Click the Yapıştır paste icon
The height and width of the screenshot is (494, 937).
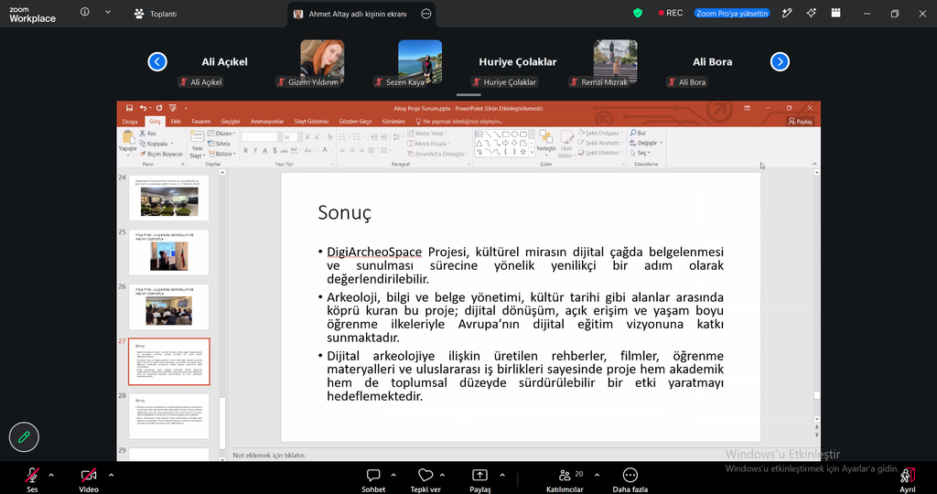(x=128, y=138)
